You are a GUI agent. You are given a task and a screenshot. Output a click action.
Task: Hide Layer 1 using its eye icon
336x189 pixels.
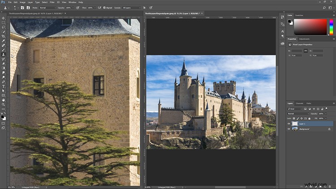click(x=289, y=124)
